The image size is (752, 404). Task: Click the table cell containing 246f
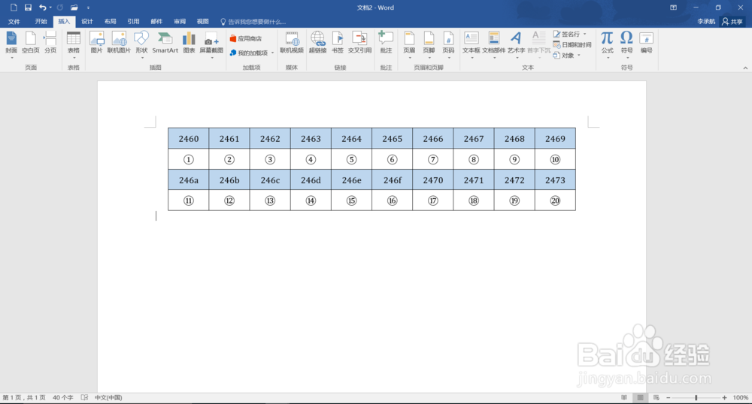pos(393,180)
